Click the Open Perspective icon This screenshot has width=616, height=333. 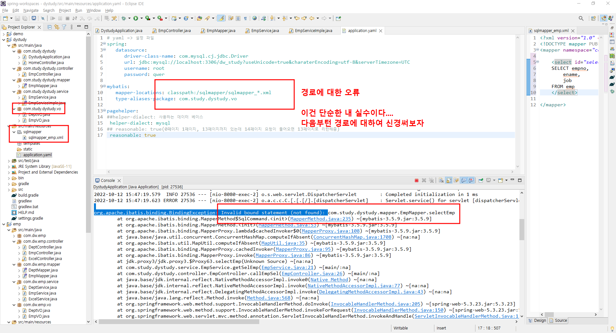point(593,18)
